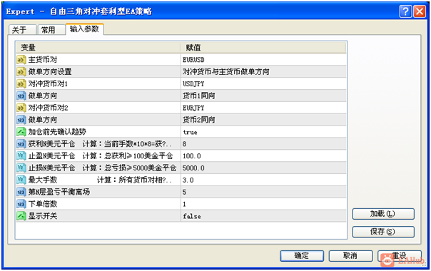Select the 下单倍数 variable name
This screenshot has height=271, width=431.
pyautogui.click(x=43, y=204)
